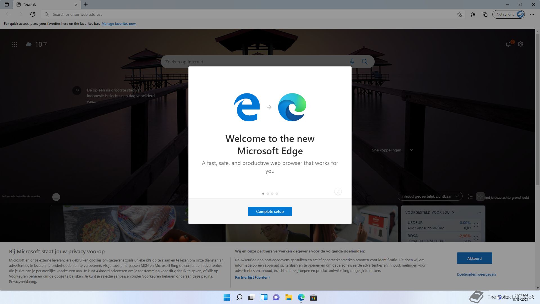This screenshot has width=540, height=304.
Task: Click the Akkoord button
Action: pos(474,258)
